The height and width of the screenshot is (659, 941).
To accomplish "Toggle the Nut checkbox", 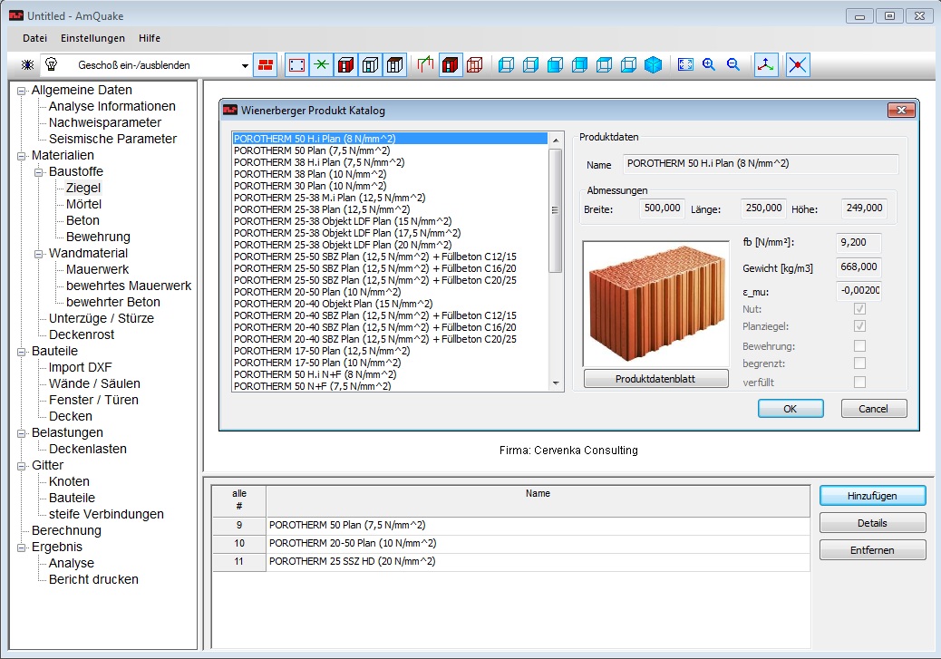I will (x=860, y=308).
